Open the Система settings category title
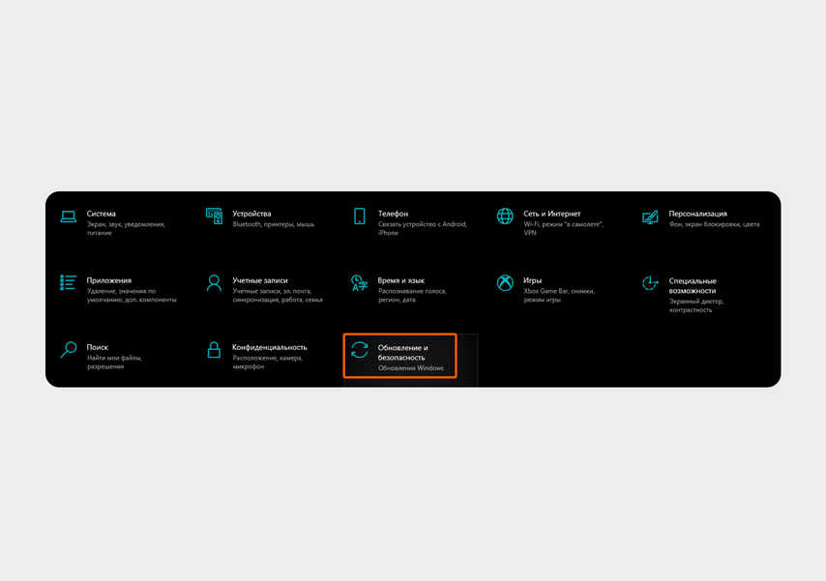 (102, 214)
